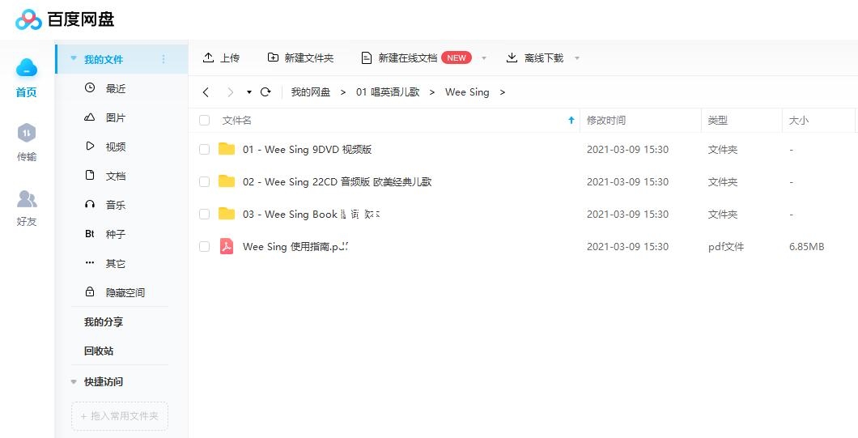Open 回收站 recycle bin
The width and height of the screenshot is (858, 438).
[99, 351]
